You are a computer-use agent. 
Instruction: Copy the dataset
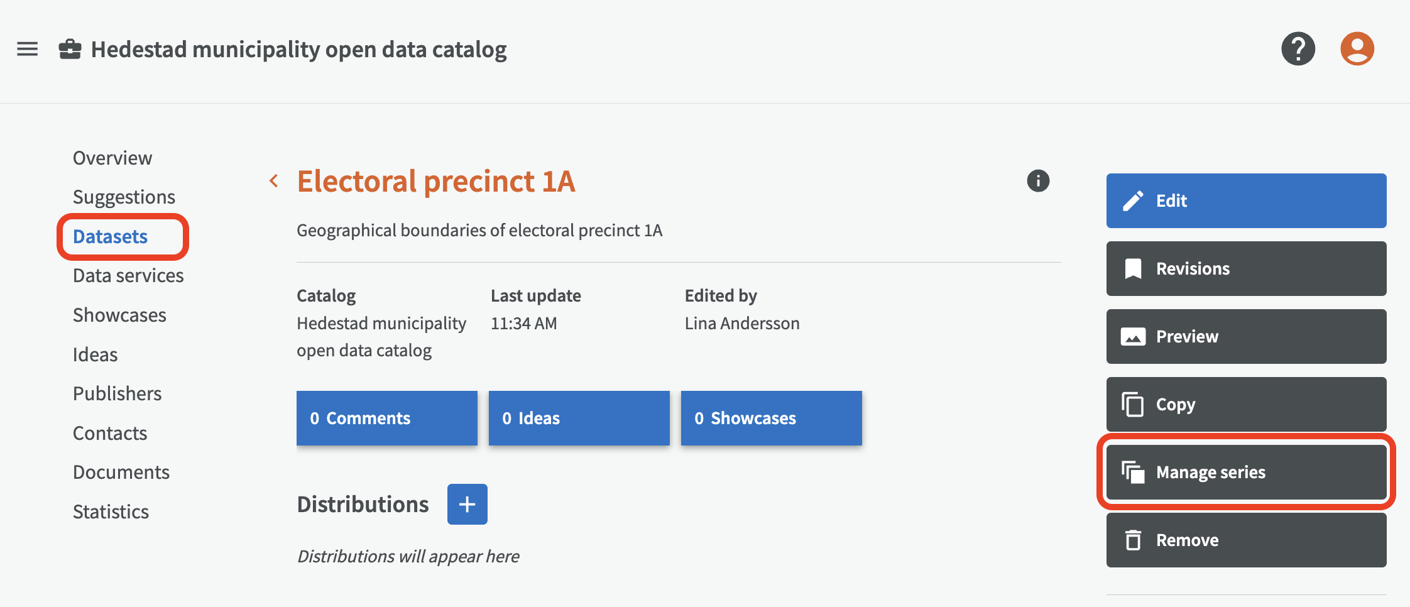(x=1246, y=404)
